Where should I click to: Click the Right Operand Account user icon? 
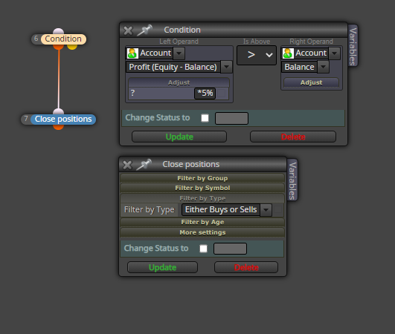(288, 53)
